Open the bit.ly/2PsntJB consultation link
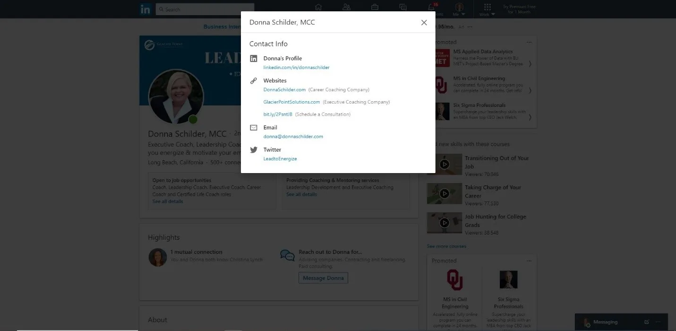This screenshot has width=676, height=331. pos(278,114)
